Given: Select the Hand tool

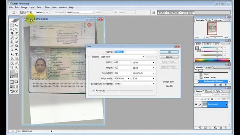Looking at the screenshot, I should pyautogui.click(x=12, y=67).
